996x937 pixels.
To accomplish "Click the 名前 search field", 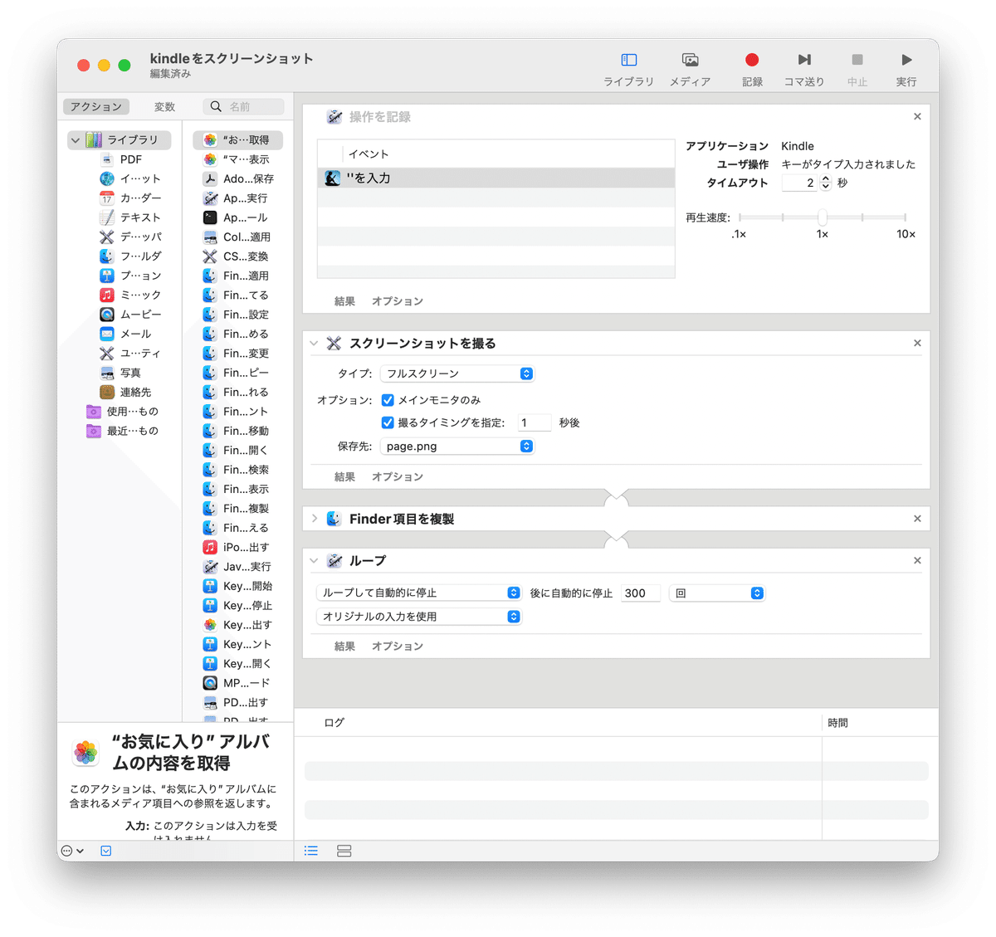I will click(243, 106).
